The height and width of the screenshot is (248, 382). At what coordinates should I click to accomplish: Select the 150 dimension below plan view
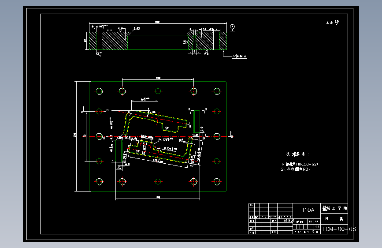tap(158, 197)
